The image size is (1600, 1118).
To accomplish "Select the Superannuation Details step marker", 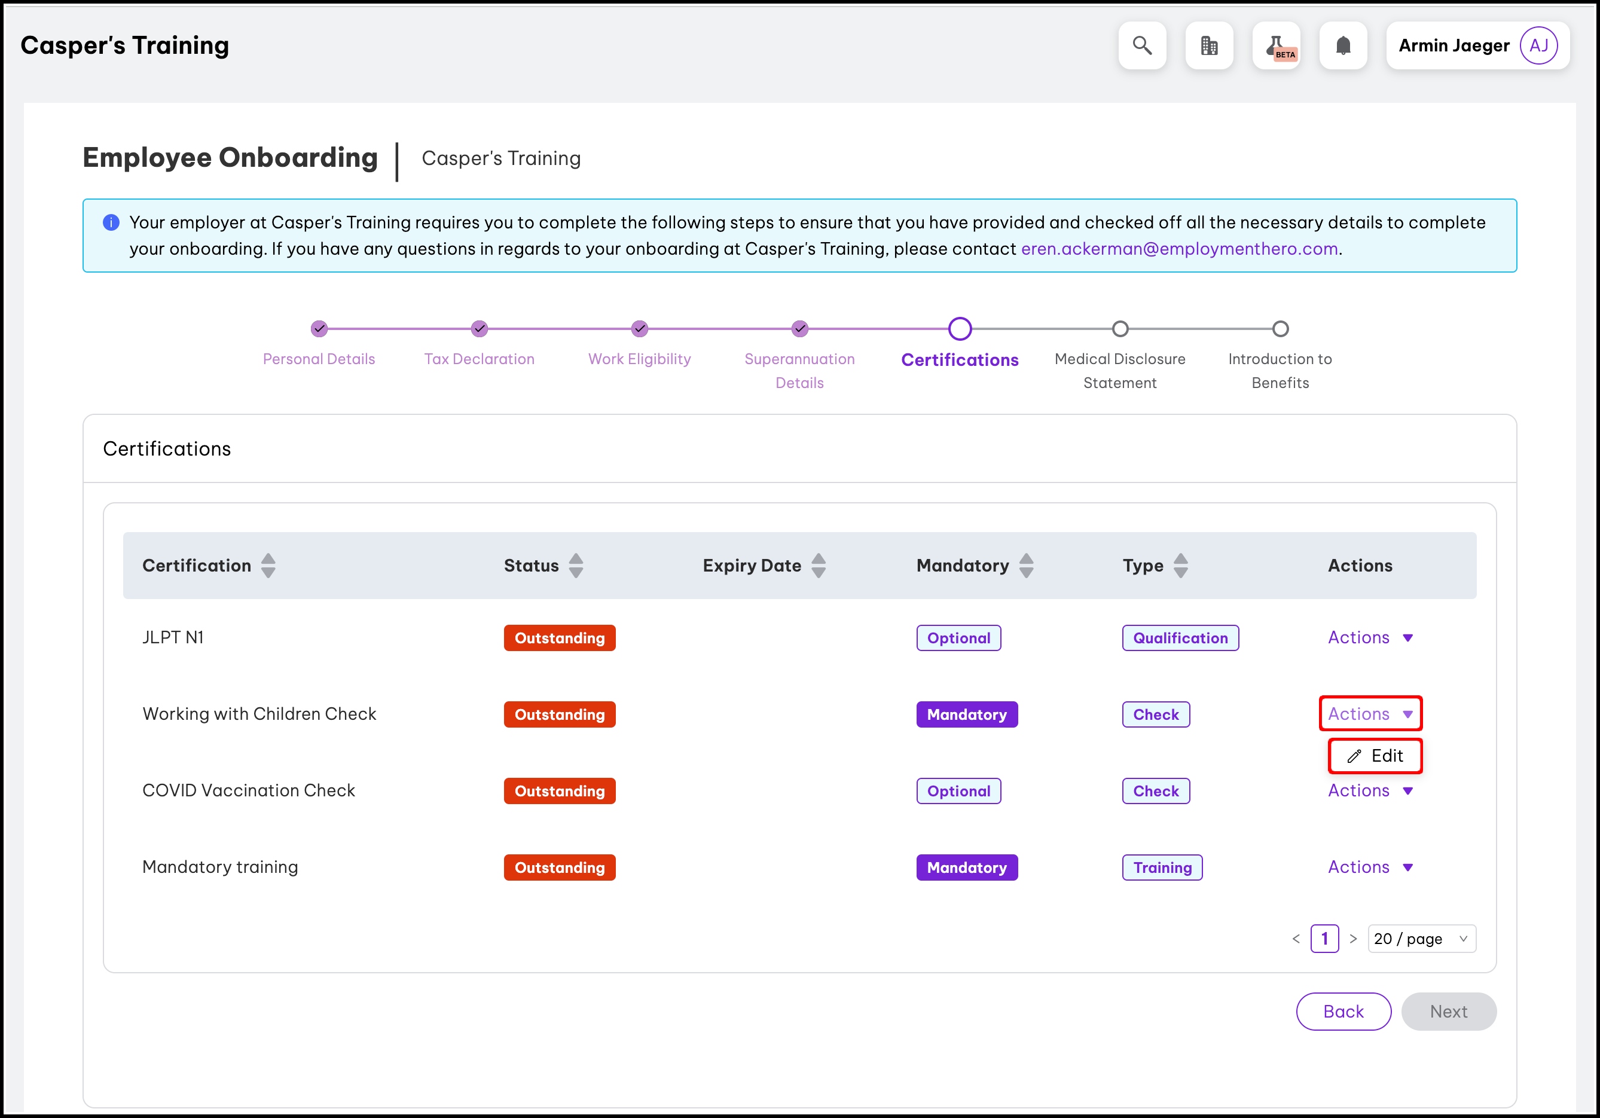I will (x=800, y=329).
